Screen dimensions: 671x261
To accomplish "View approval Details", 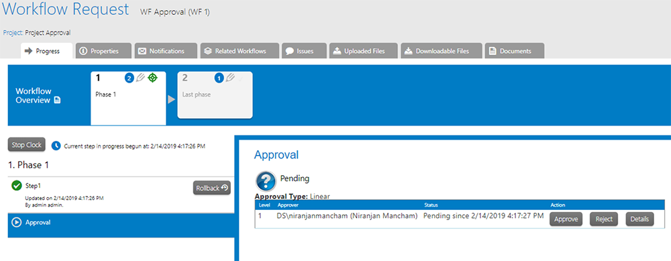I will click(x=640, y=219).
